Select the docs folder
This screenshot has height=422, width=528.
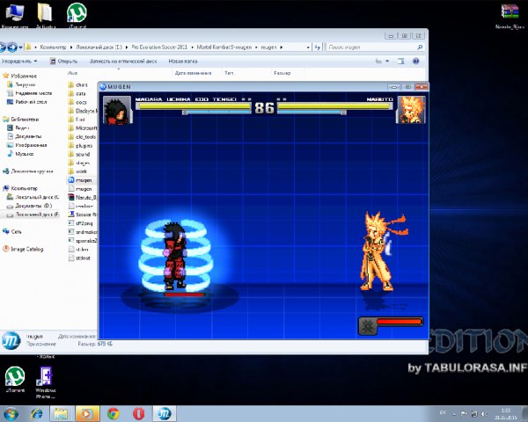81,102
